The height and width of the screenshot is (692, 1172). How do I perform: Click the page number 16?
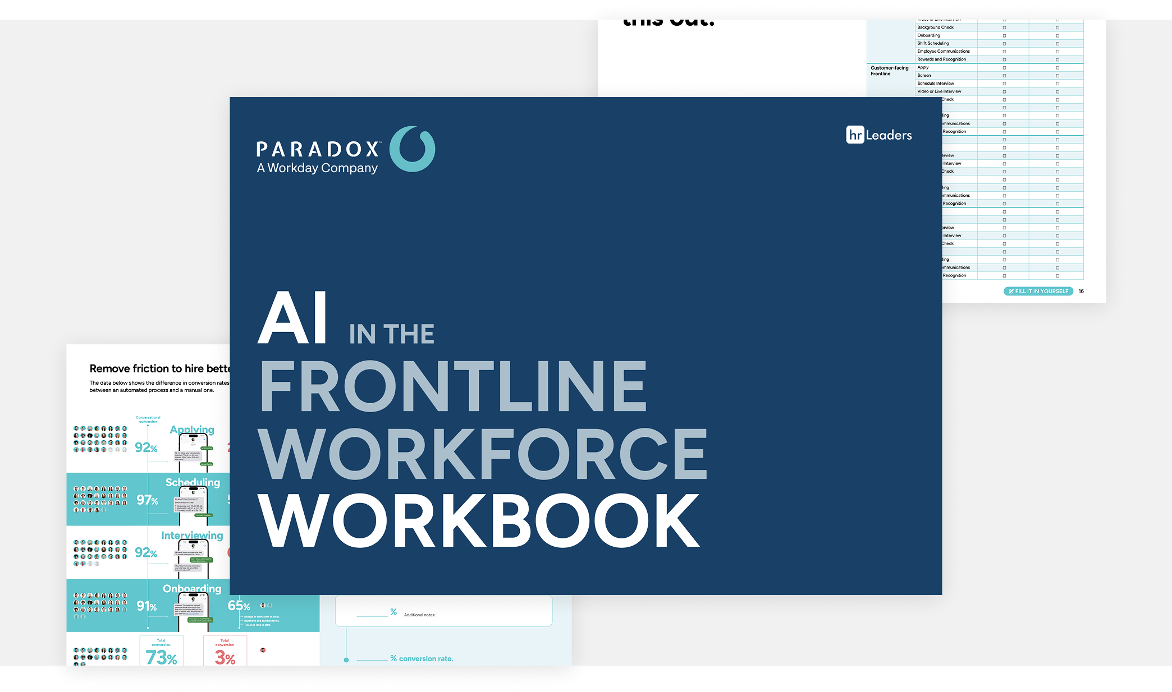click(x=1081, y=291)
